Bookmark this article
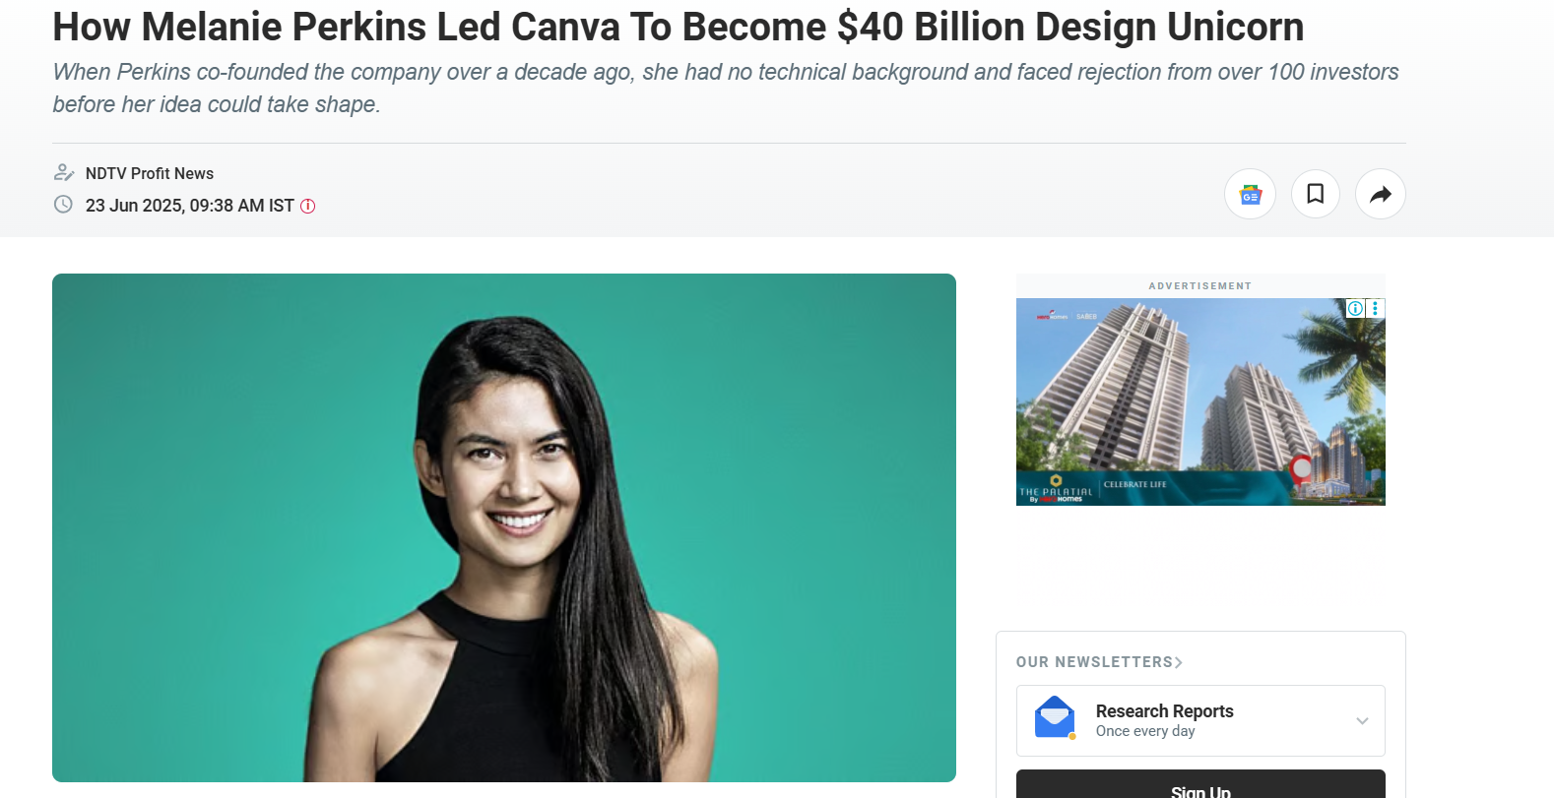Screen dimensions: 1554x798 pyautogui.click(x=1315, y=194)
